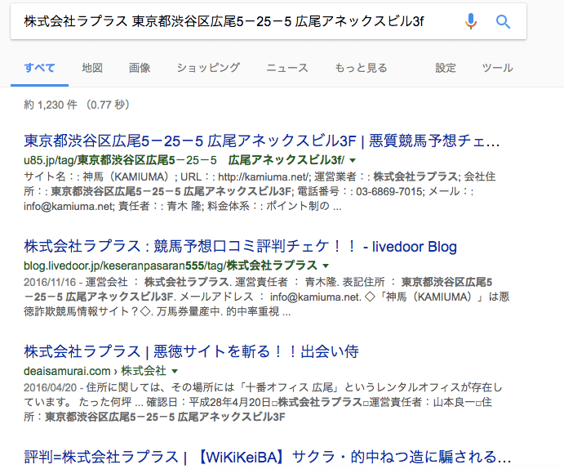Screen dimensions: 564x469
Task: Expand dropdown arrow beside blog.livedoor.jp URL
Action: click(x=326, y=266)
